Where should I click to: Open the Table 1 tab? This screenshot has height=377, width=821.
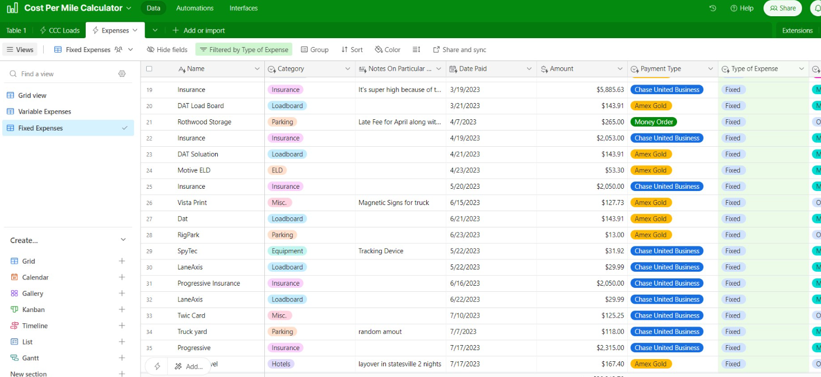(16, 31)
